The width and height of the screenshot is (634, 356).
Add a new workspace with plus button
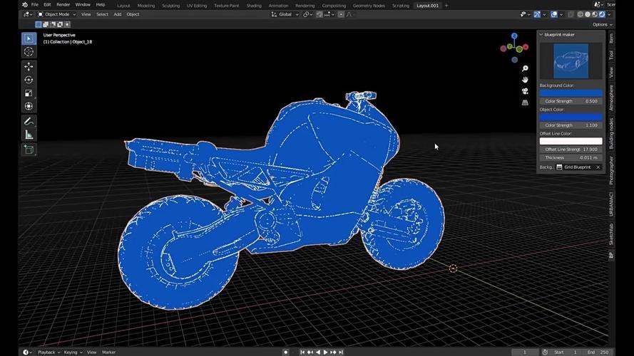pyautogui.click(x=446, y=6)
